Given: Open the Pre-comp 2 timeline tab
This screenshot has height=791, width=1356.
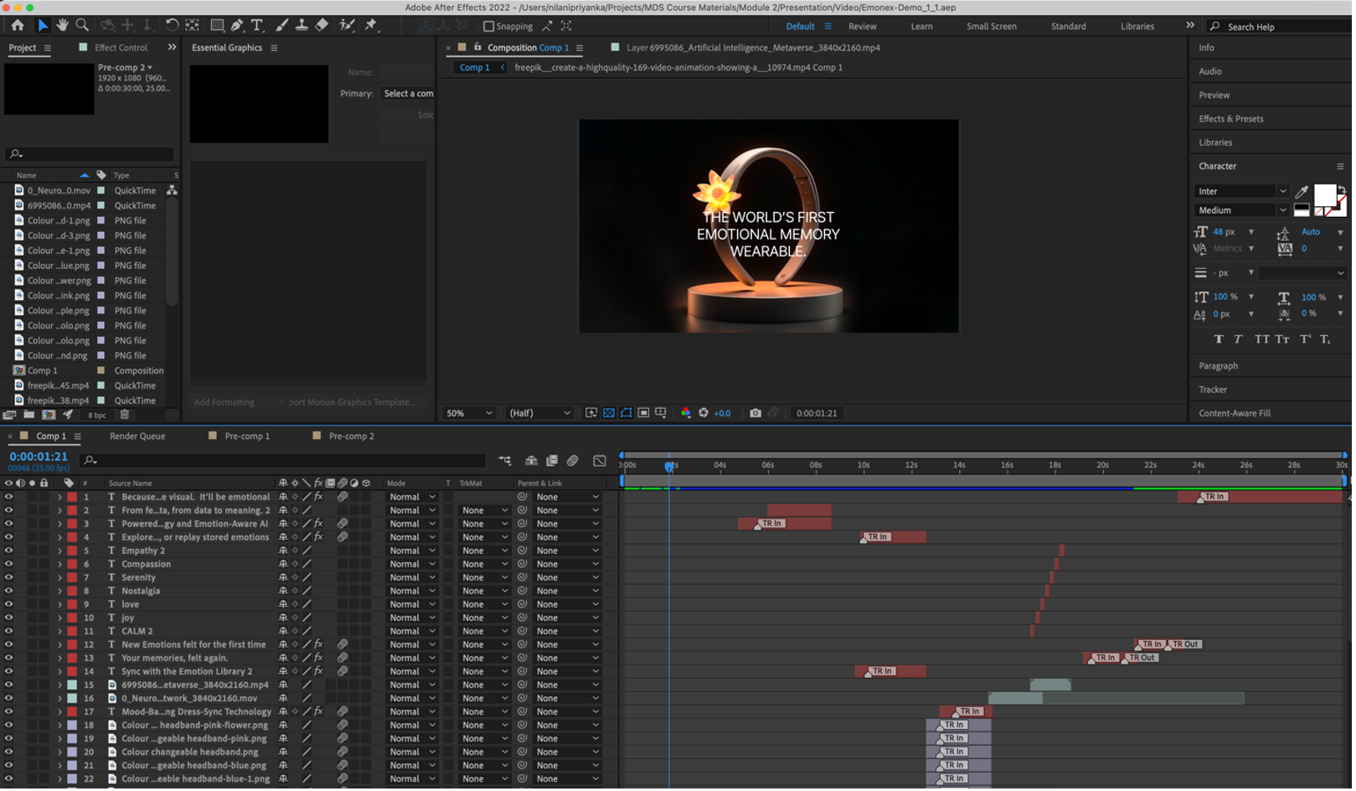Looking at the screenshot, I should [351, 436].
